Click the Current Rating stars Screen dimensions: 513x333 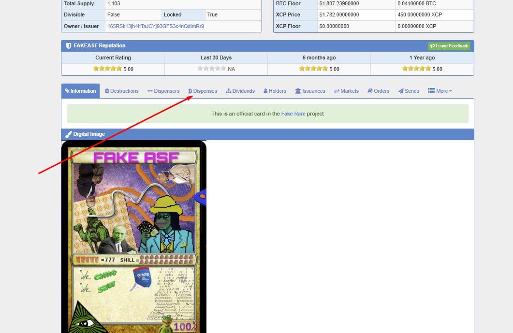(x=107, y=68)
